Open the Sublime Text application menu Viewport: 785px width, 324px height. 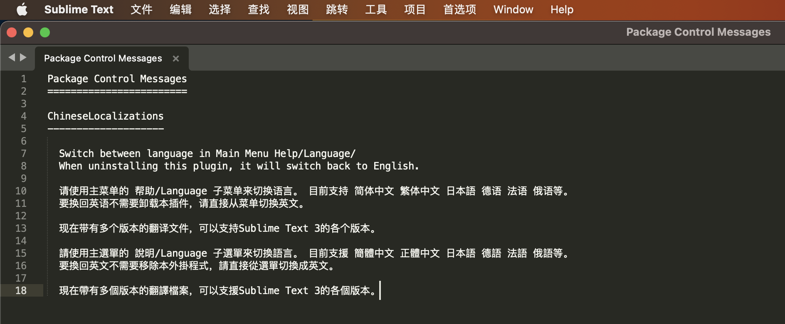coord(79,10)
